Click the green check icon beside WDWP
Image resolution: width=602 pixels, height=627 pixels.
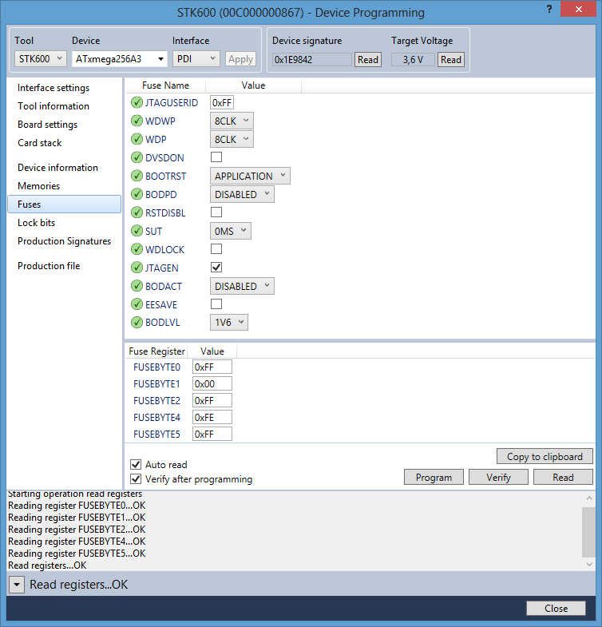tap(137, 121)
